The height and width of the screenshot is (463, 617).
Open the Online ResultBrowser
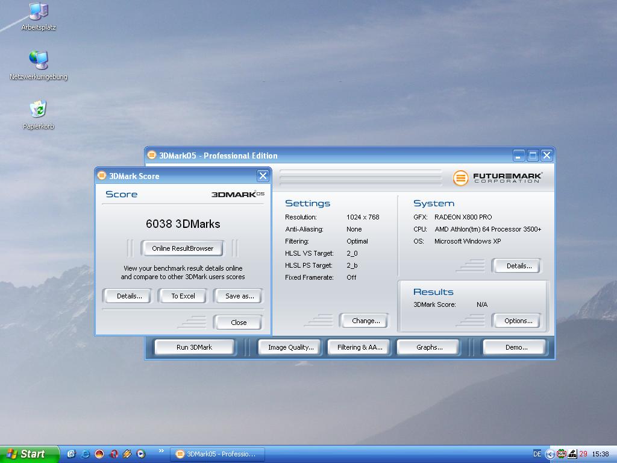point(183,248)
